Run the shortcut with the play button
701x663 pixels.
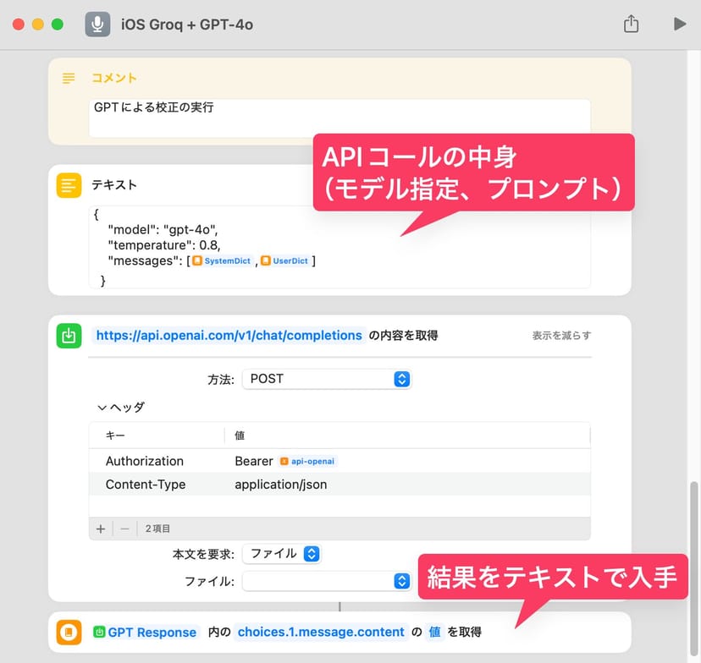click(679, 24)
